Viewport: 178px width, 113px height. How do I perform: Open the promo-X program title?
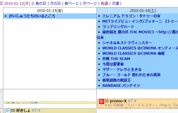[118, 101]
